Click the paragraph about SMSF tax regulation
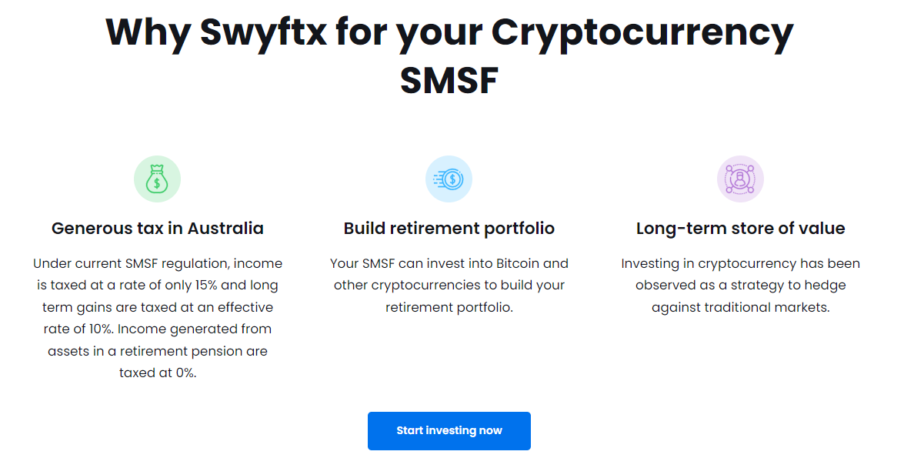Image resolution: width=914 pixels, height=468 pixels. point(158,318)
